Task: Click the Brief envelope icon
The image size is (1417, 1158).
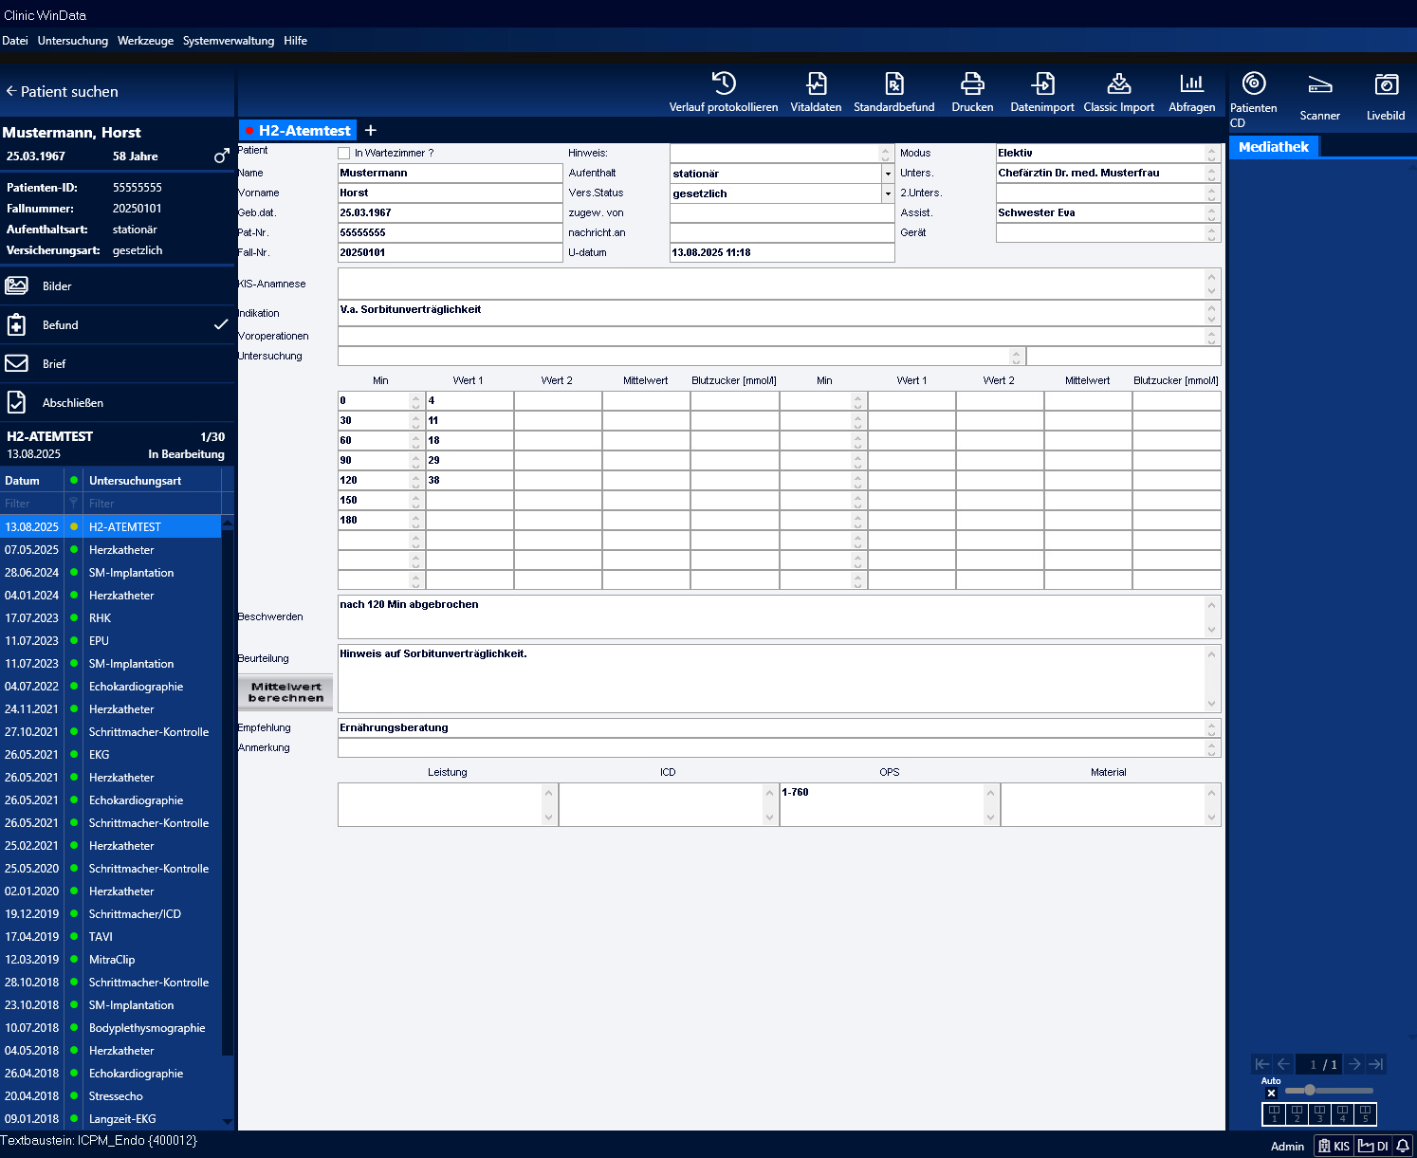Action: pos(16,363)
